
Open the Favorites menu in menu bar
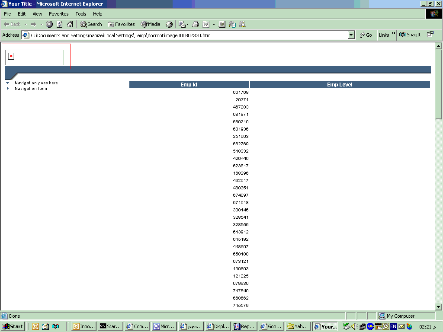point(58,14)
